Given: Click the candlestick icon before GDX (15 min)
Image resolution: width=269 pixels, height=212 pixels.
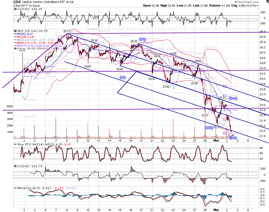Looking at the screenshot, I should [x=15, y=31].
